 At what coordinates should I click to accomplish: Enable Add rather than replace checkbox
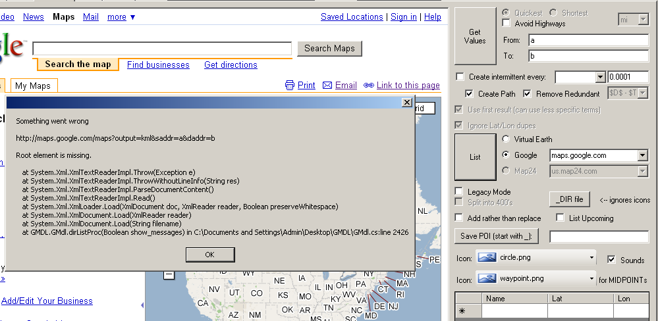(458, 218)
